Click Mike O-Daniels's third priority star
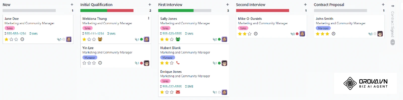The height and width of the screenshot is (100, 403). 250,34
